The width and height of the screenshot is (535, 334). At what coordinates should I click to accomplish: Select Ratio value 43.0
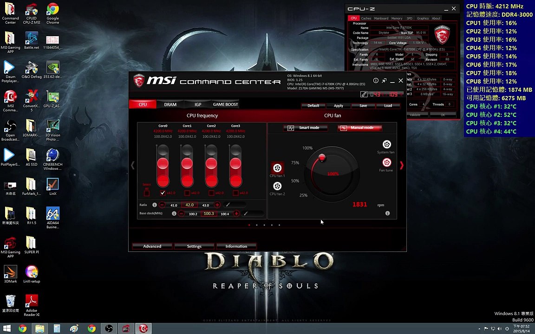pyautogui.click(x=205, y=205)
